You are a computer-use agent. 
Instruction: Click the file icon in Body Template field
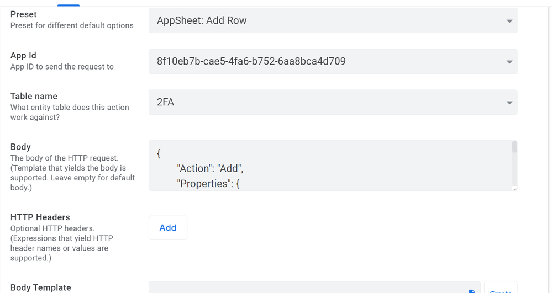472,291
